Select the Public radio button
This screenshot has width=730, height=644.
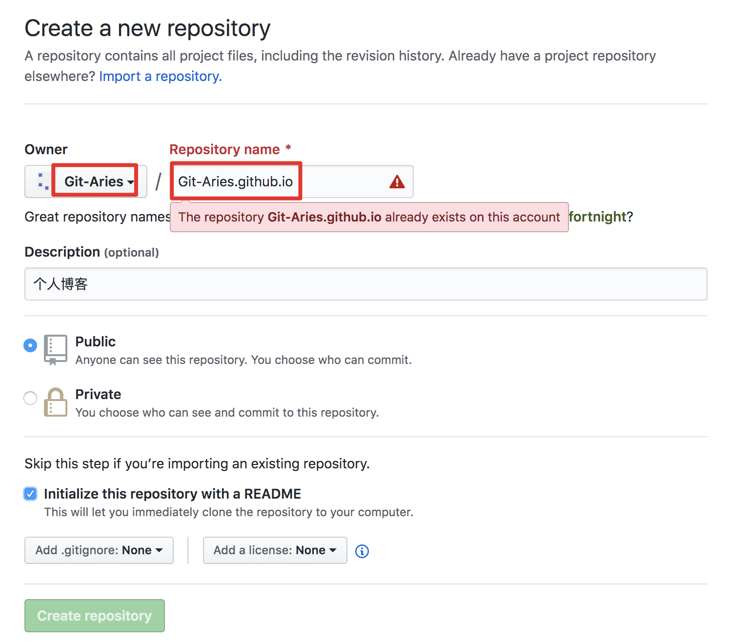pos(30,345)
